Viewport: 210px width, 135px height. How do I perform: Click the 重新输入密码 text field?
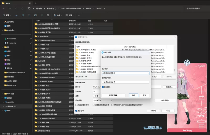pos(125,82)
